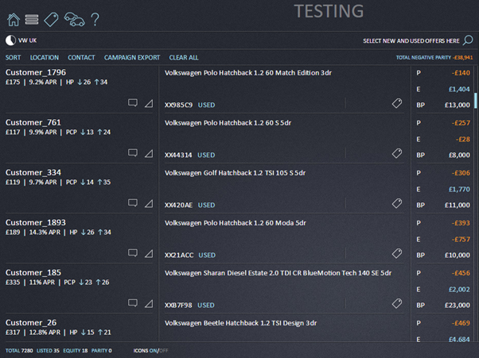Click triangle icon for Customer_1893
Screen dimensions: 479x358
coord(149,253)
